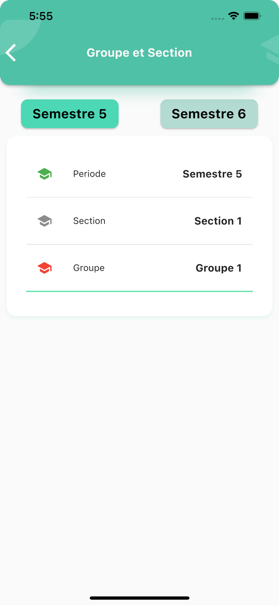Switch to the Semestre 6 tab
This screenshot has width=279, height=605.
(x=209, y=114)
